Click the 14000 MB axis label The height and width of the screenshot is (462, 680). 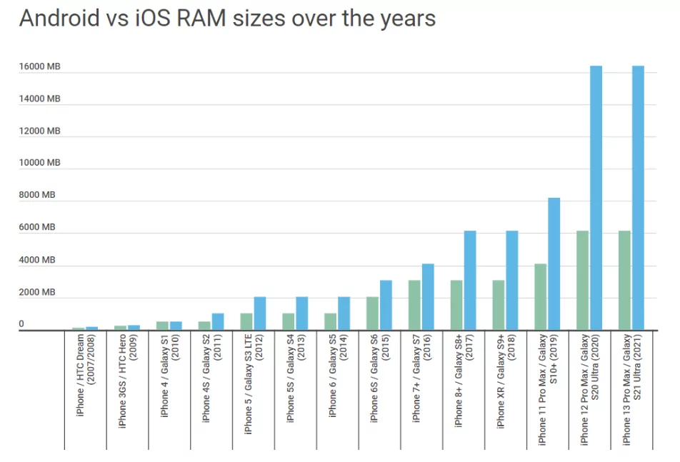click(x=39, y=99)
